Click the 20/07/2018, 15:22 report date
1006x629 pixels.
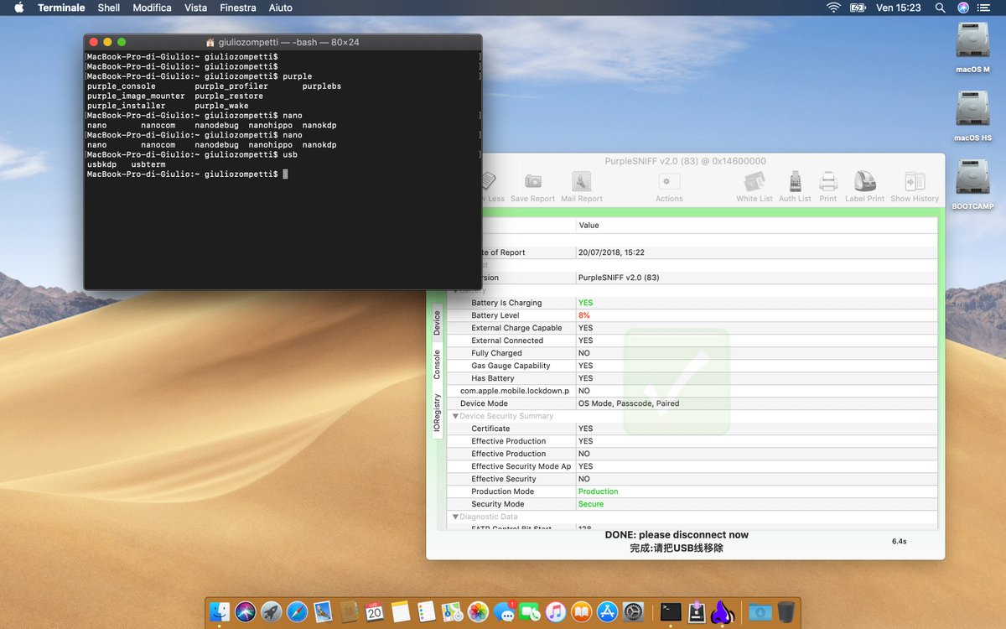click(611, 252)
